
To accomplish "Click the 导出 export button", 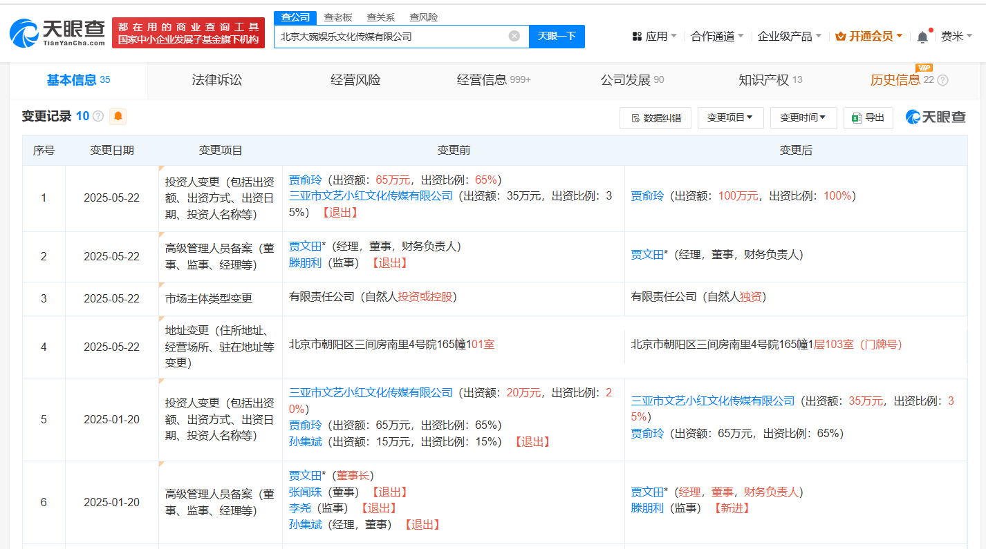I will (868, 118).
